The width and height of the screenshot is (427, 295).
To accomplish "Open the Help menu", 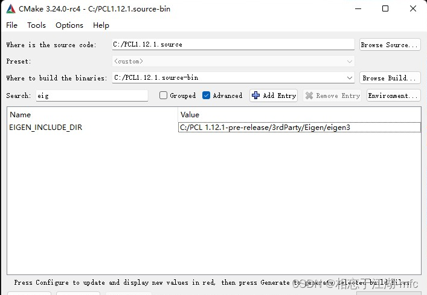I will pyautogui.click(x=101, y=25).
